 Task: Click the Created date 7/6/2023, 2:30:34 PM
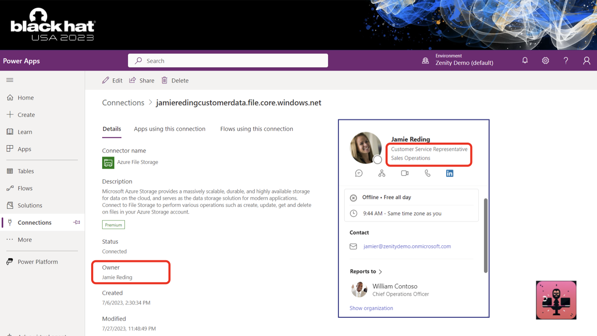(x=126, y=303)
